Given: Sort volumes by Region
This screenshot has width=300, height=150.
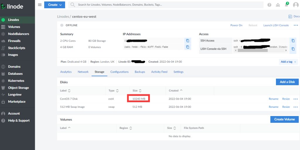Looking at the screenshot, I should coord(126,128).
